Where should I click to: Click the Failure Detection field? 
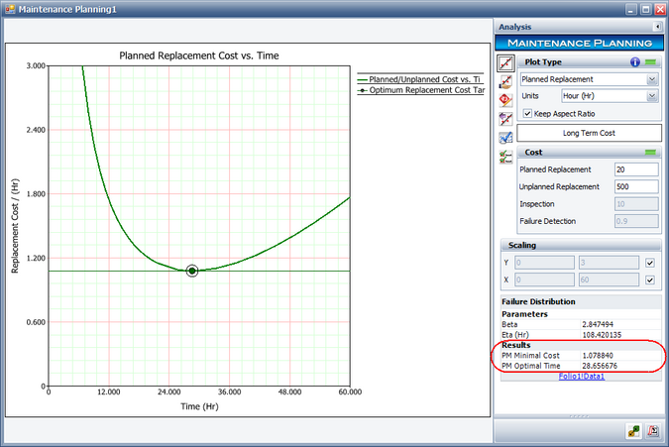click(x=636, y=221)
